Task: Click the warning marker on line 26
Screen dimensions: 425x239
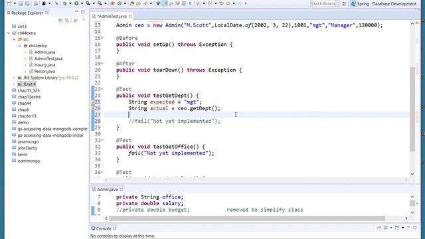Action: pos(93,108)
